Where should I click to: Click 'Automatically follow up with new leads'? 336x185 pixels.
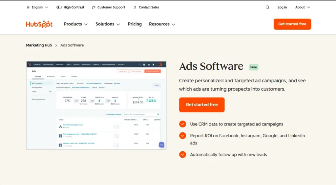click(228, 155)
